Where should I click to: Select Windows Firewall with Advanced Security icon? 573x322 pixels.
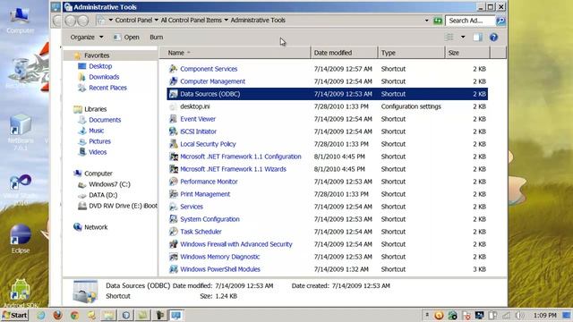pos(173,244)
